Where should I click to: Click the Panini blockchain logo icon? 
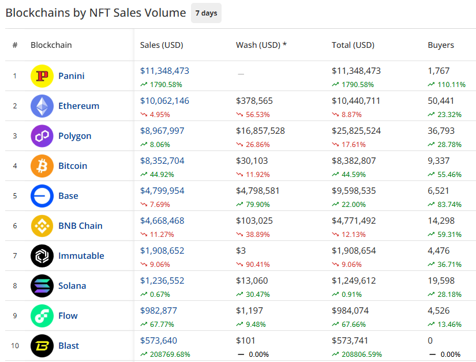(42, 76)
